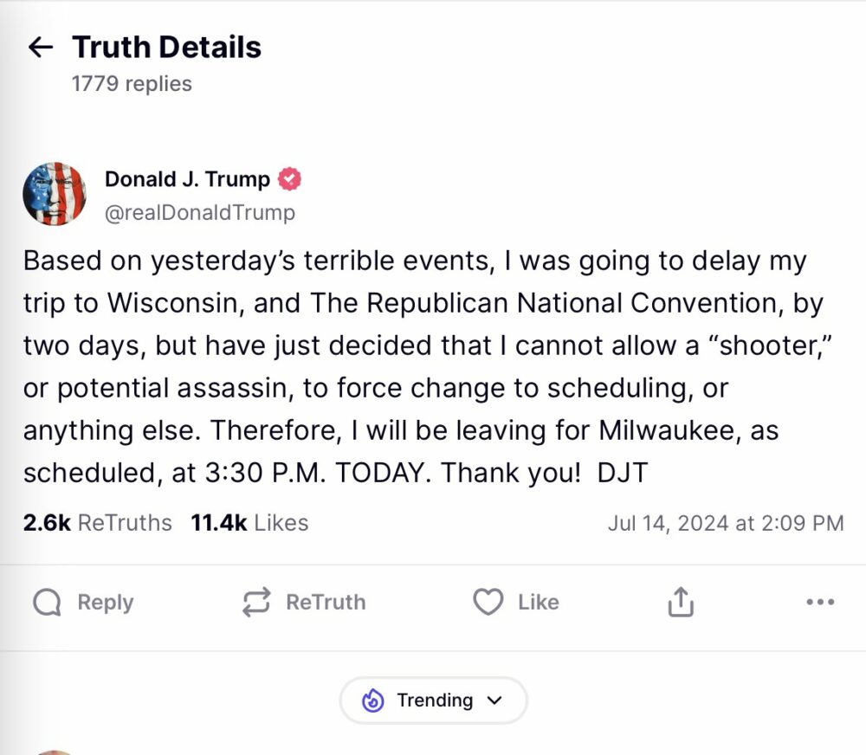Open the partially visible avatar at bottom

[55, 751]
